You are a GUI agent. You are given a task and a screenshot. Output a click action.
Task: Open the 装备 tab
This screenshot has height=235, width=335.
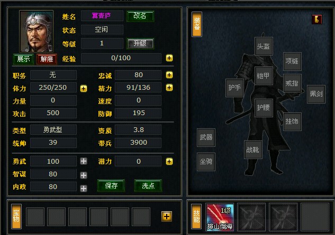197,24
